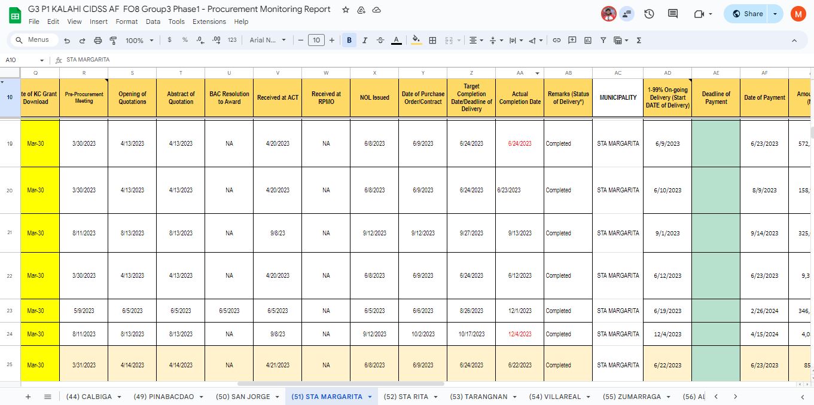
Task: Click the Undo icon in the toolbar
Action: [67, 40]
